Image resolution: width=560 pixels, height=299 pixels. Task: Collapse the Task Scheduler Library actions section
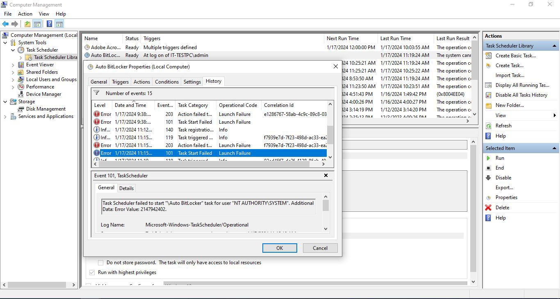click(x=554, y=46)
